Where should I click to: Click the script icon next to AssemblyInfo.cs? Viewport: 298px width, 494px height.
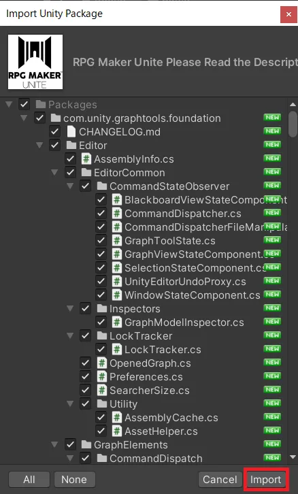(86, 159)
